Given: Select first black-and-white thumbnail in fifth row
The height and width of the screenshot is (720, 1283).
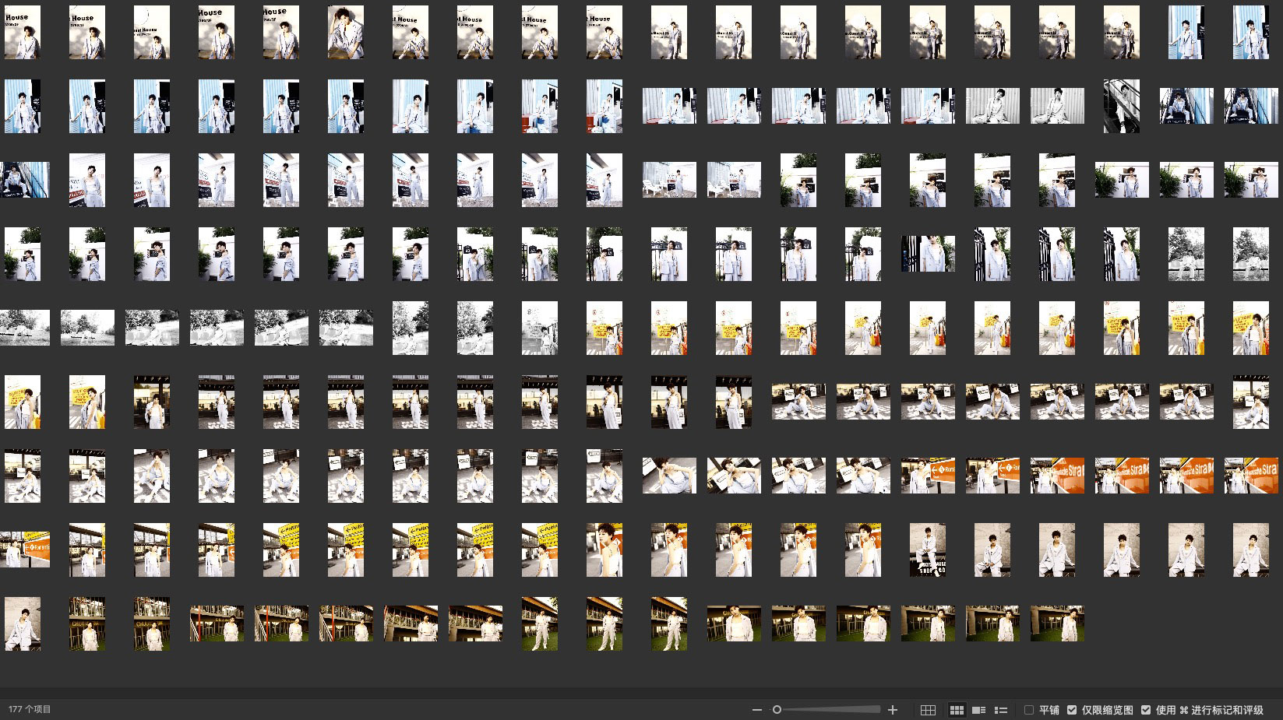Looking at the screenshot, I should (25, 328).
